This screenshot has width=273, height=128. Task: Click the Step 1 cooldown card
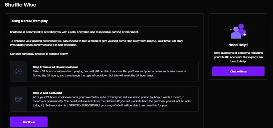104,71
